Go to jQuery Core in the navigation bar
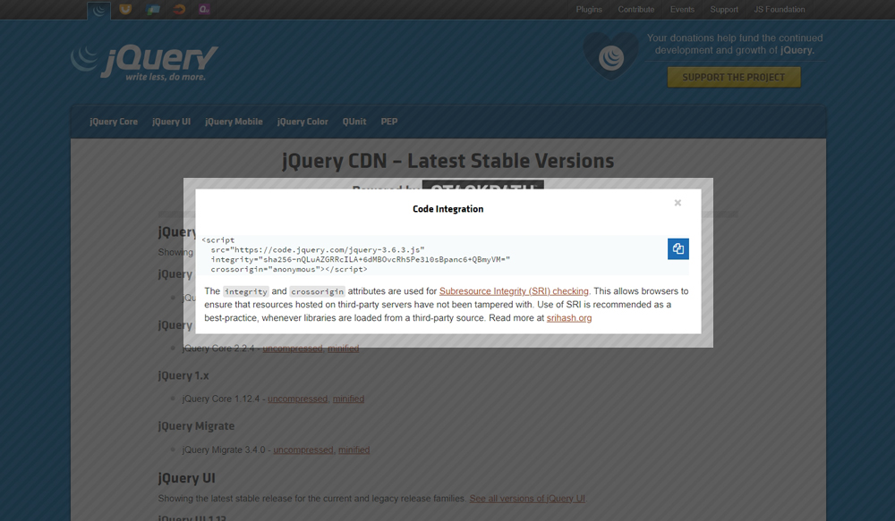895x521 pixels. click(114, 122)
